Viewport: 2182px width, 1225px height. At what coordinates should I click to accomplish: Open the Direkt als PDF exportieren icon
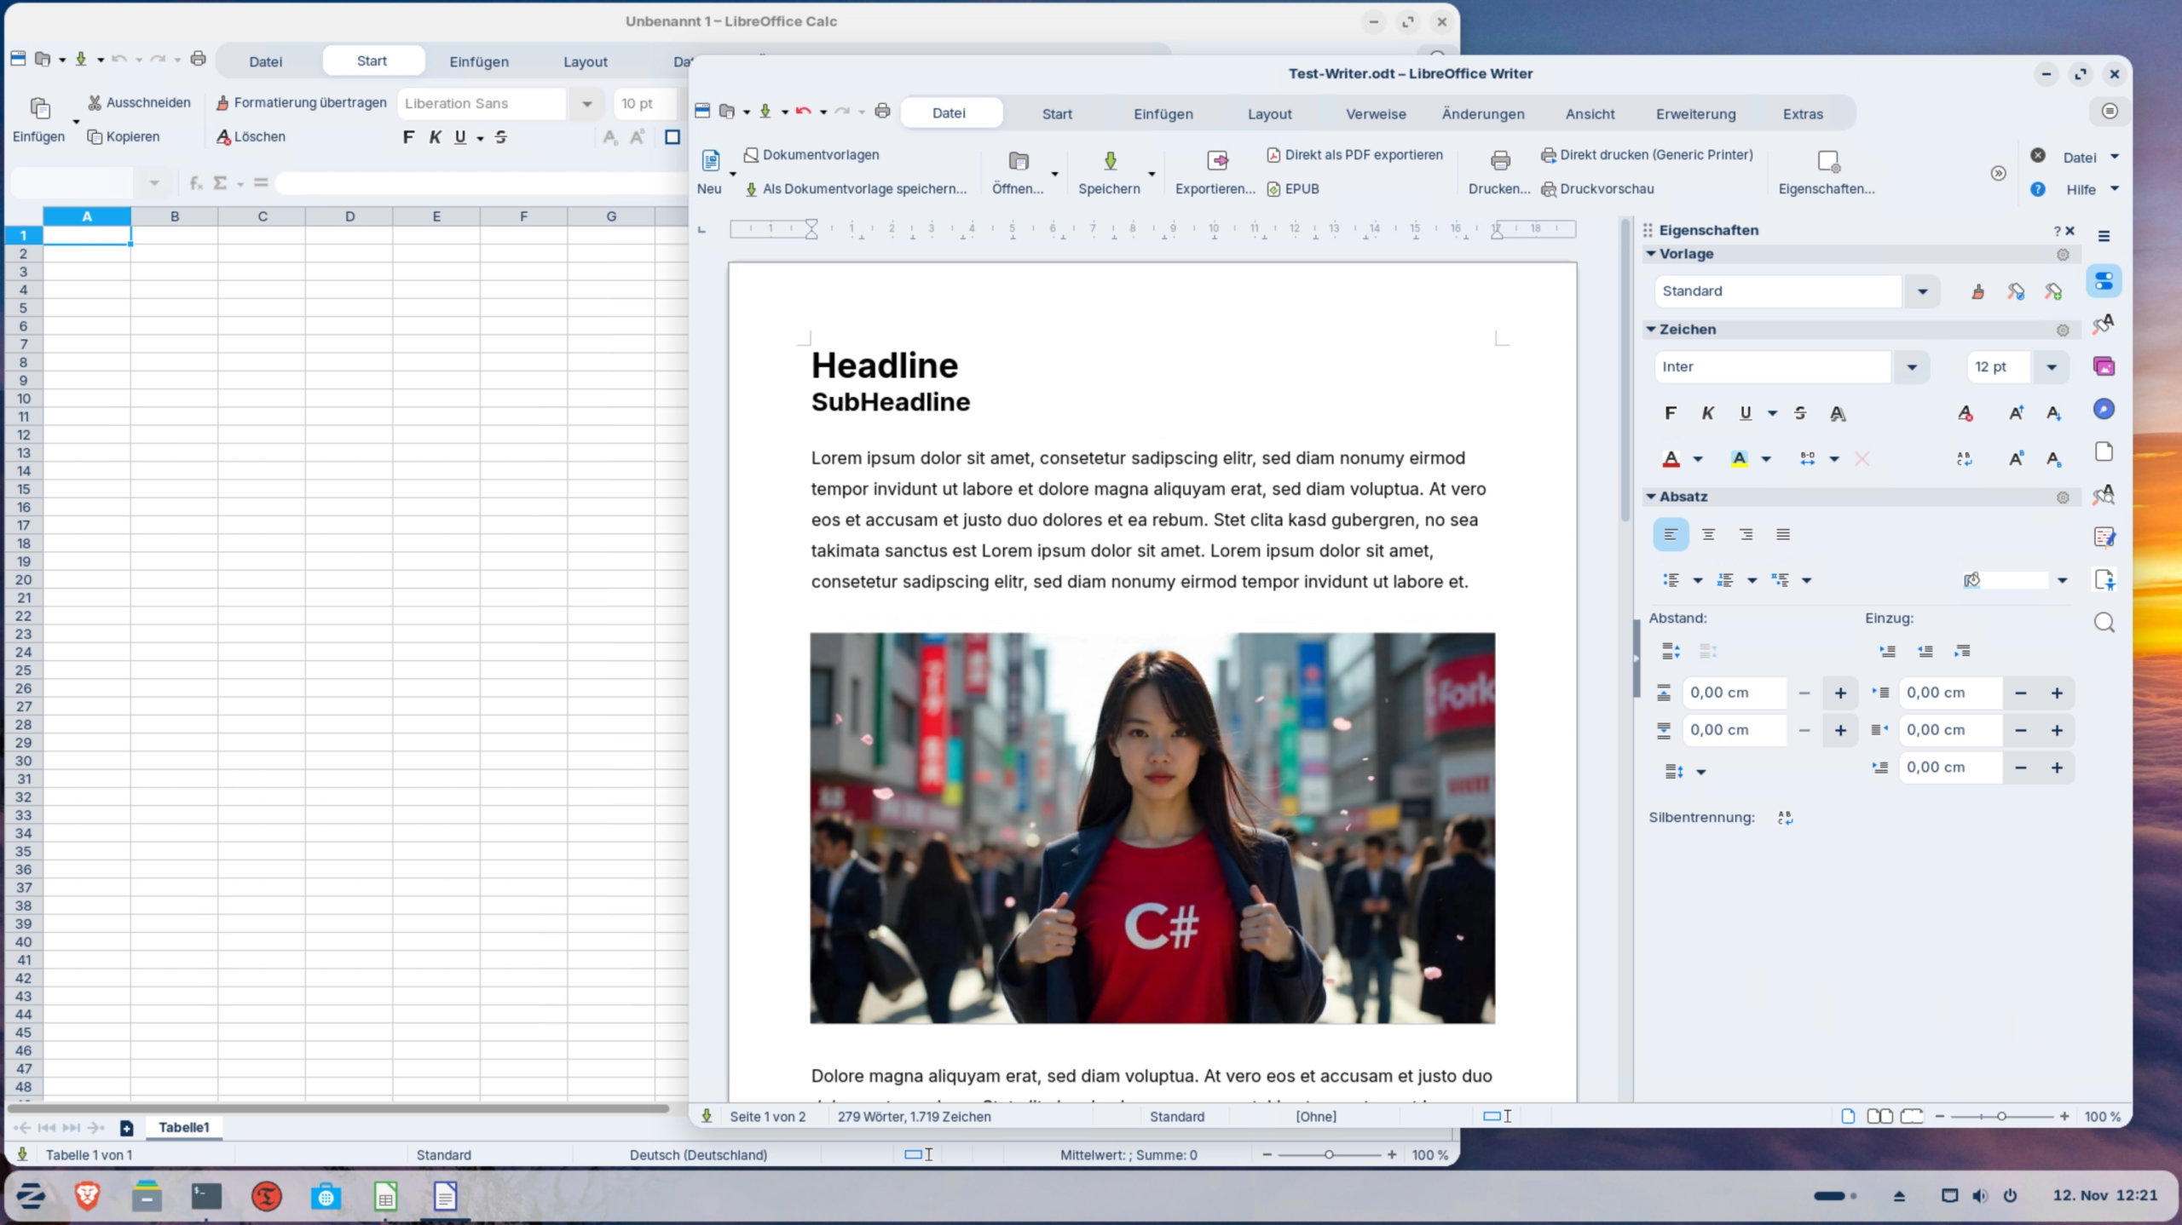pyautogui.click(x=1273, y=155)
